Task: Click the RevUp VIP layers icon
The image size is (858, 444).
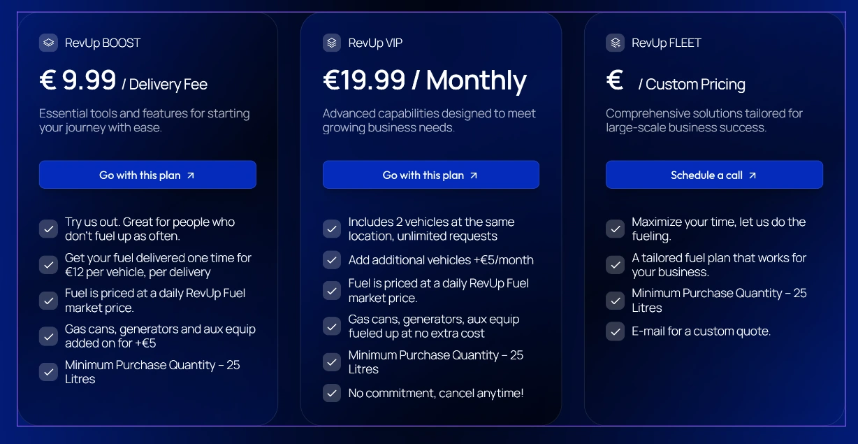Action: pyautogui.click(x=332, y=43)
